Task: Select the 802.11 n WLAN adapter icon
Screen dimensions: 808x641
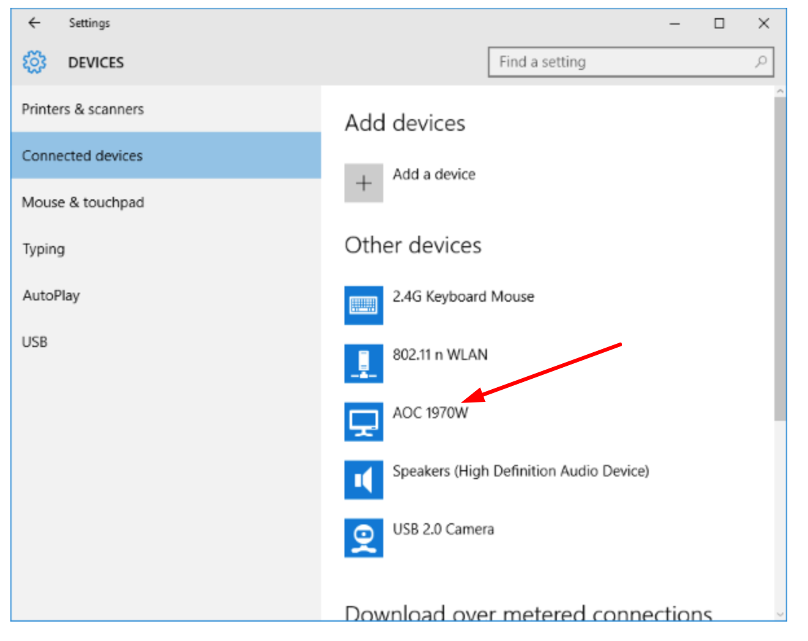Action: click(x=363, y=363)
